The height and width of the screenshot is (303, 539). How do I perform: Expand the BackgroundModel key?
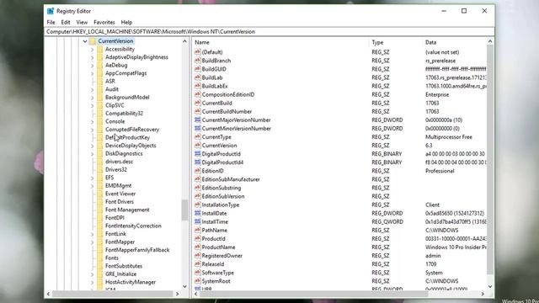click(x=92, y=98)
